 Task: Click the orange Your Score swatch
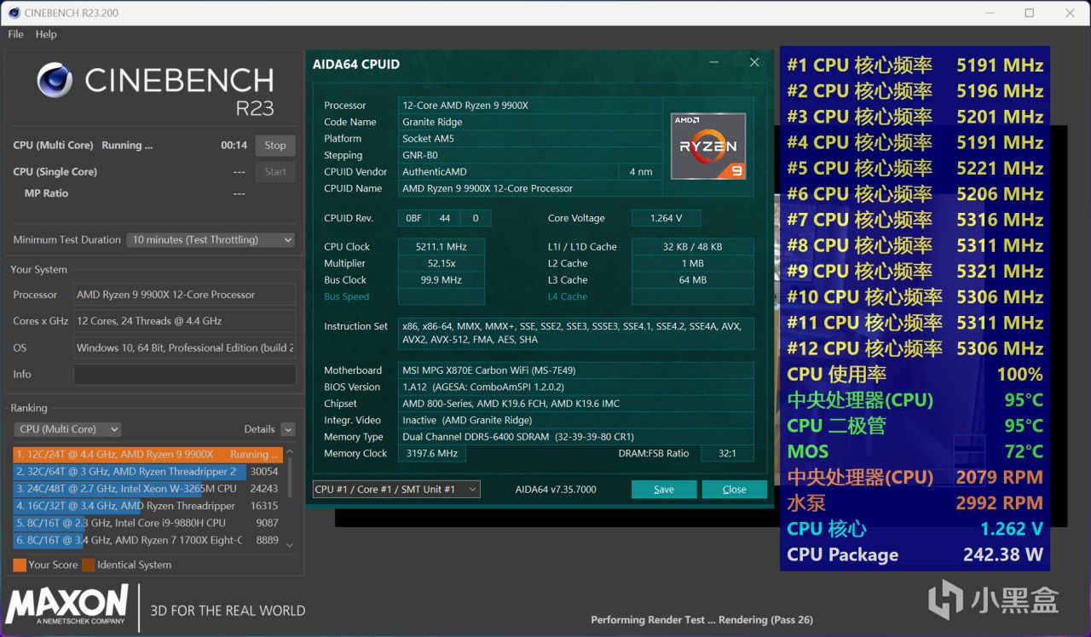20,565
